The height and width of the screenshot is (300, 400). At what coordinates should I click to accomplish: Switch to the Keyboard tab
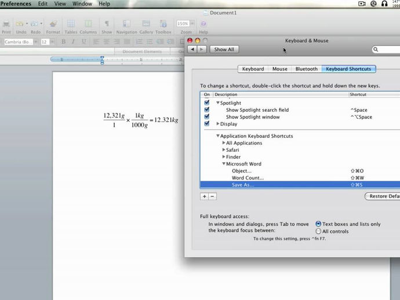tap(253, 69)
